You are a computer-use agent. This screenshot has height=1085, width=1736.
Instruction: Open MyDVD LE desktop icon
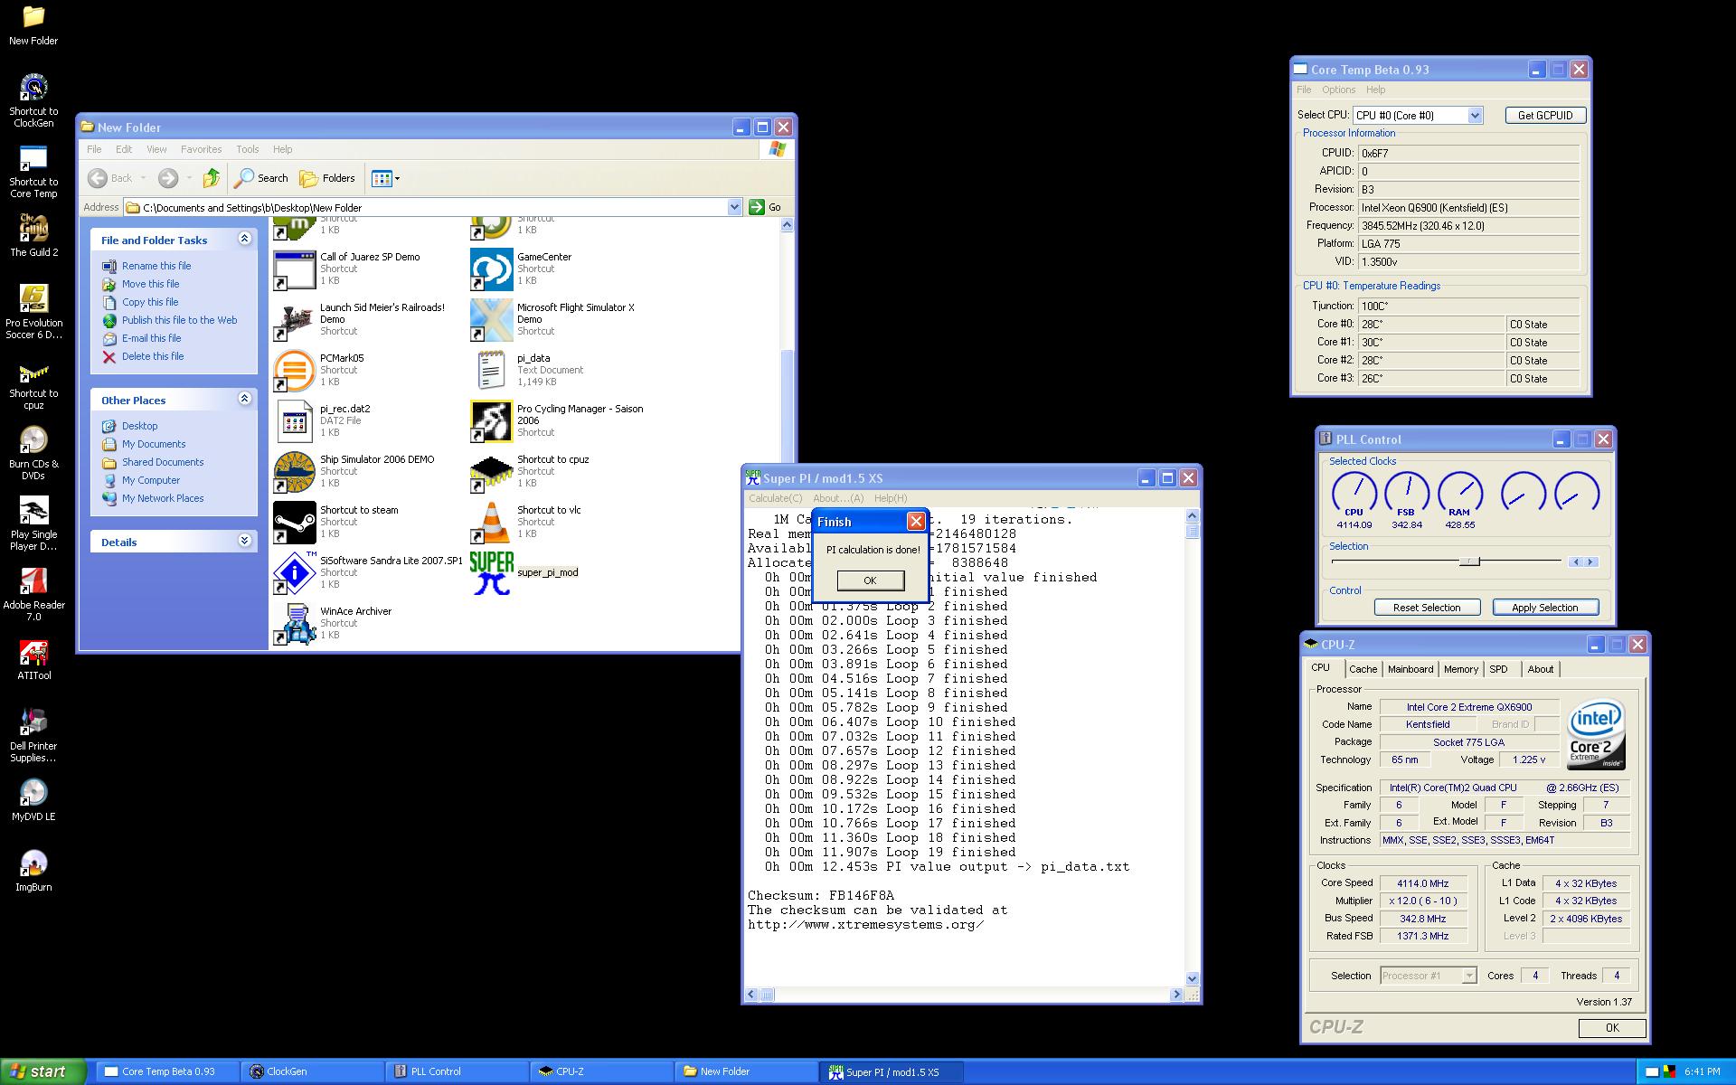33,799
